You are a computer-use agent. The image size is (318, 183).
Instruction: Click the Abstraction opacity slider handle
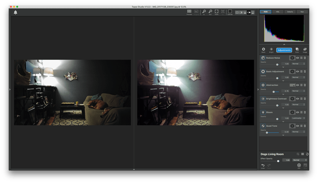(x=273, y=91)
